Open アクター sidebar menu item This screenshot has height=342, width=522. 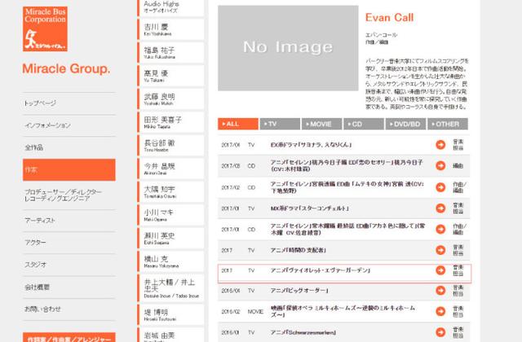69,243
